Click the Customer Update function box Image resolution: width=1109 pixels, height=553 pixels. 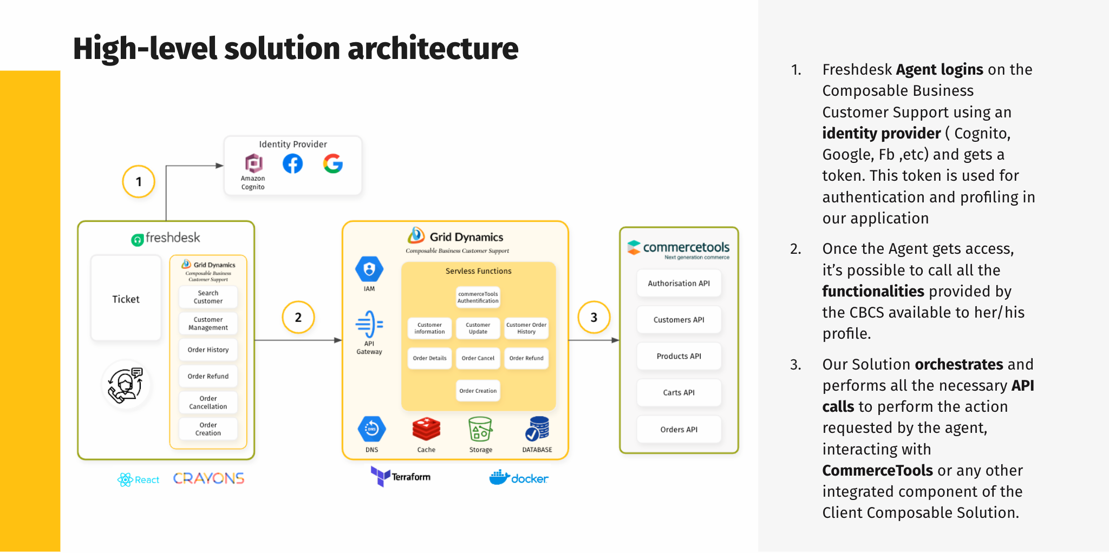478,328
